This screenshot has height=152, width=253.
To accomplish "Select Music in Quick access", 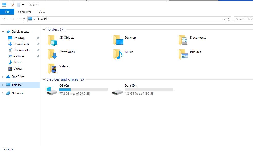I will click(x=18, y=62).
